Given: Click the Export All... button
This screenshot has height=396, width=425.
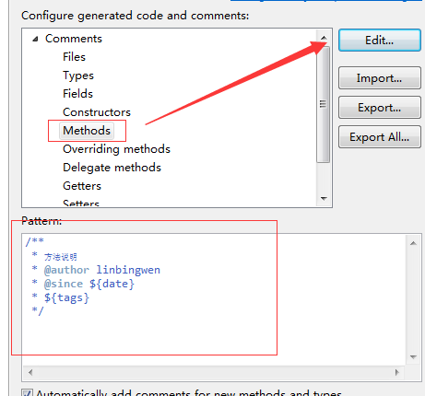Looking at the screenshot, I should [380, 137].
